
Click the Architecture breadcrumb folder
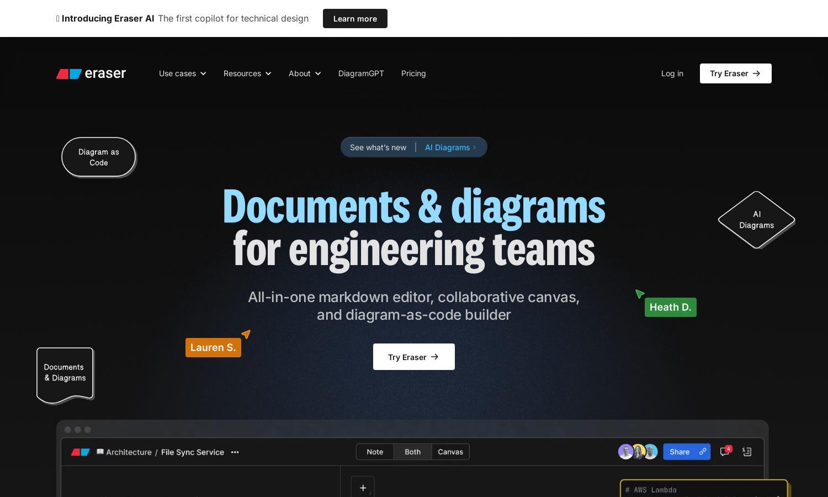pos(124,452)
